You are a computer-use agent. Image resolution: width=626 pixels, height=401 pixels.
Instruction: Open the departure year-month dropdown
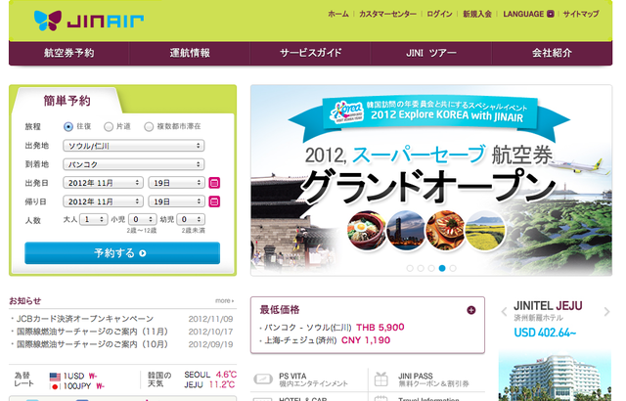103,183
